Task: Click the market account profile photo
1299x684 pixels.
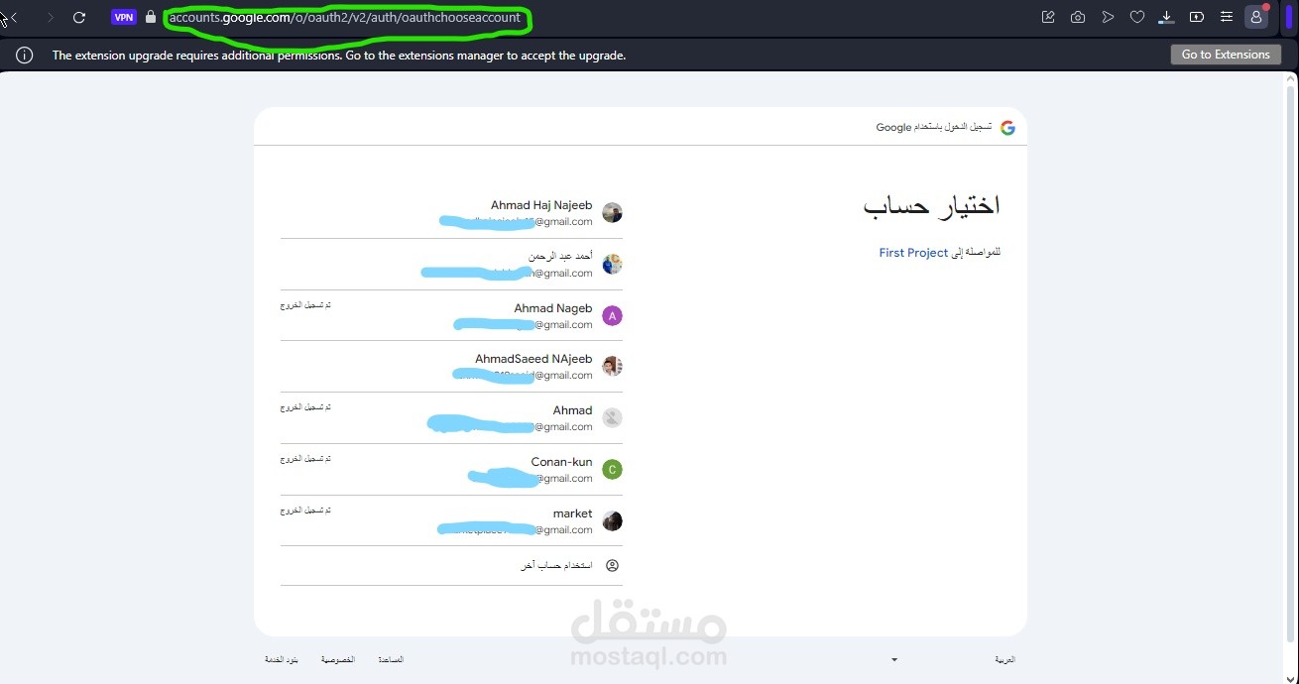Action: pos(613,521)
